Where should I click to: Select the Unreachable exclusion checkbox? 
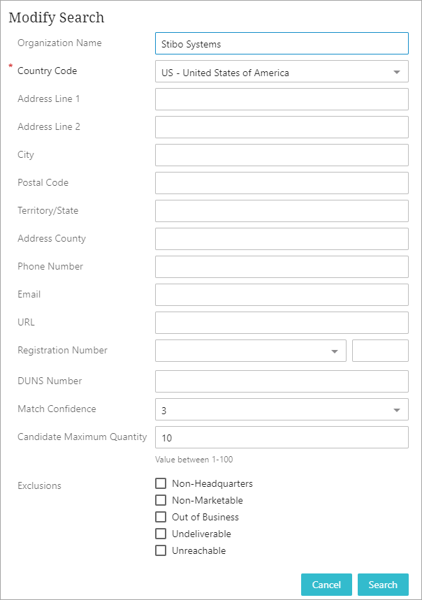tap(161, 550)
